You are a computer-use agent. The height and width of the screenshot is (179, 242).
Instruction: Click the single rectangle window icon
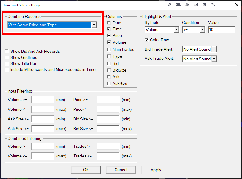(x=196, y=5)
